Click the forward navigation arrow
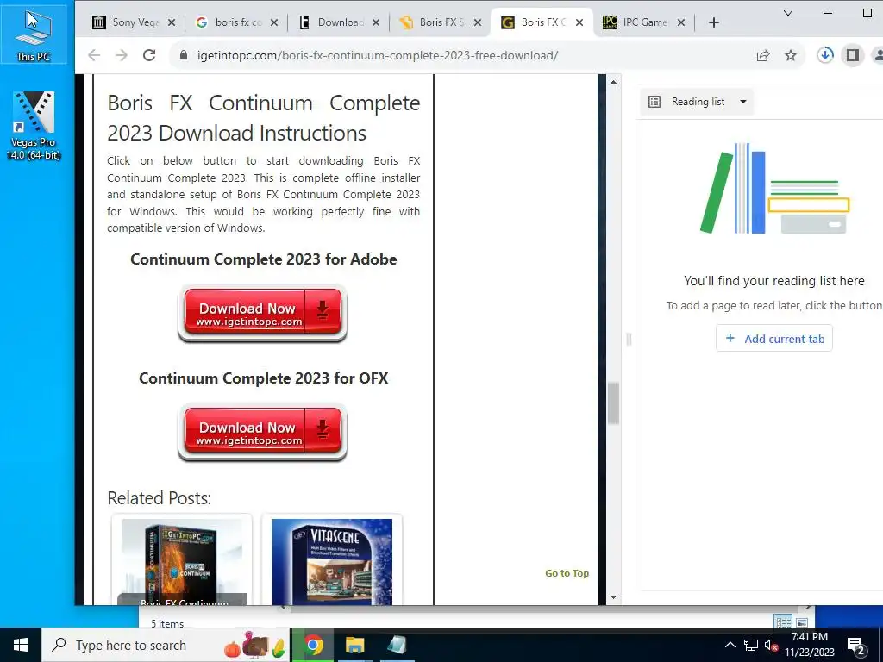Screen dimensions: 883x662 pyautogui.click(x=121, y=55)
